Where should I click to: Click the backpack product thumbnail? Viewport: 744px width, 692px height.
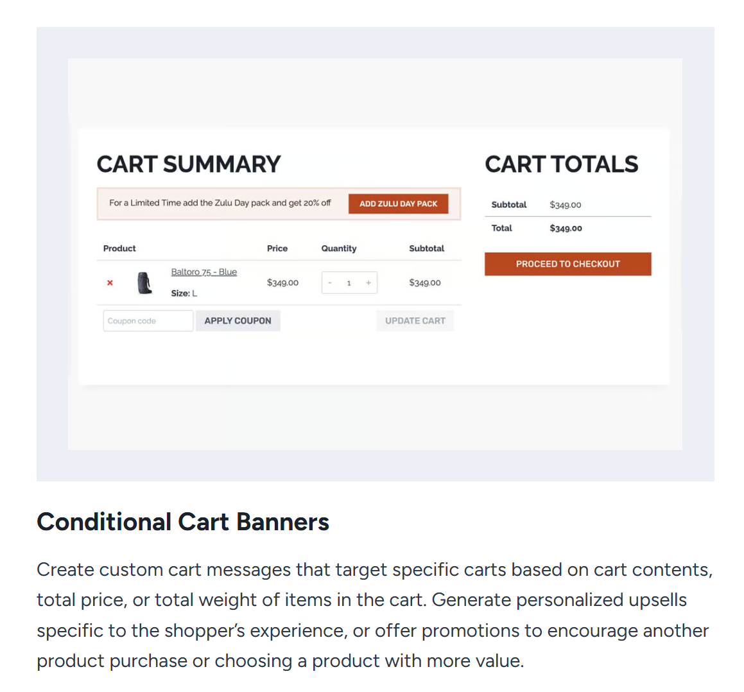(x=145, y=282)
